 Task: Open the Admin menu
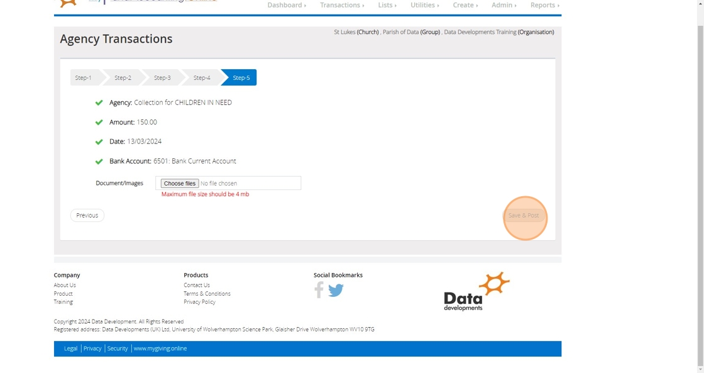(x=503, y=5)
